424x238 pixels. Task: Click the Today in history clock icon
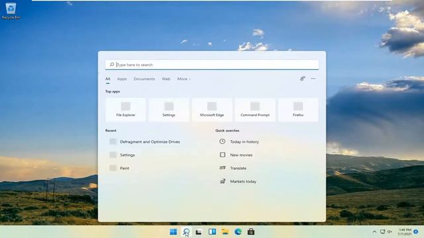click(x=223, y=141)
